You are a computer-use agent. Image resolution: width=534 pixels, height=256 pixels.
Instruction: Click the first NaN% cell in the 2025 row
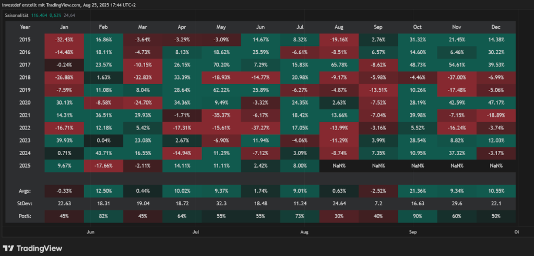(x=339, y=166)
